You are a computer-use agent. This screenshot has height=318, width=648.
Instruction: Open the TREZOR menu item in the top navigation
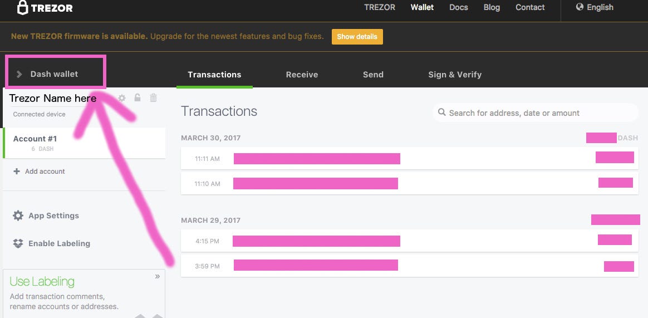point(379,7)
